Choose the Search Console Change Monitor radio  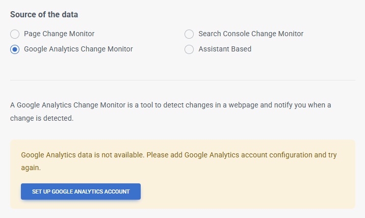point(189,34)
